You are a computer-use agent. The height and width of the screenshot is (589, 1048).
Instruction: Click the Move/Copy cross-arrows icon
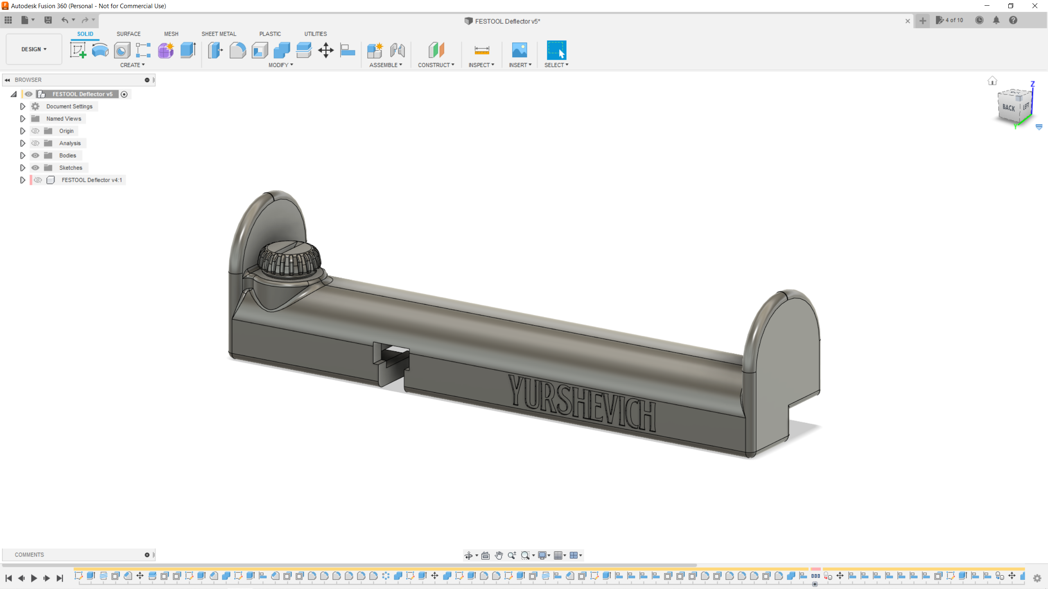pyautogui.click(x=326, y=50)
